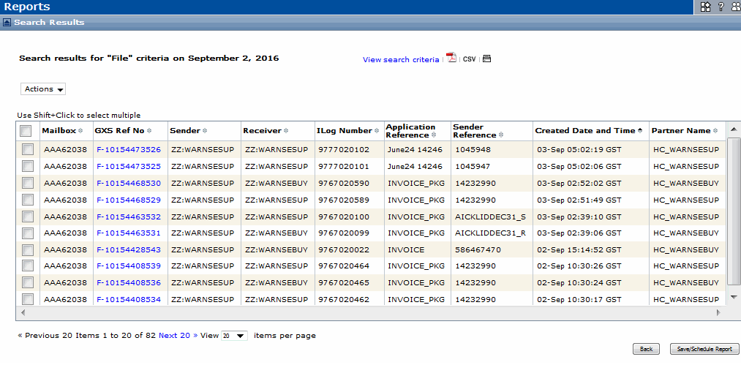Tick the select-all checkbox in table header
The height and width of the screenshot is (365, 741).
pos(26,131)
